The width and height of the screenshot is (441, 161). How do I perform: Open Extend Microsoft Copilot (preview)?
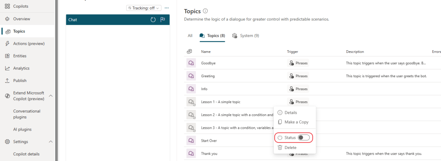click(28, 96)
